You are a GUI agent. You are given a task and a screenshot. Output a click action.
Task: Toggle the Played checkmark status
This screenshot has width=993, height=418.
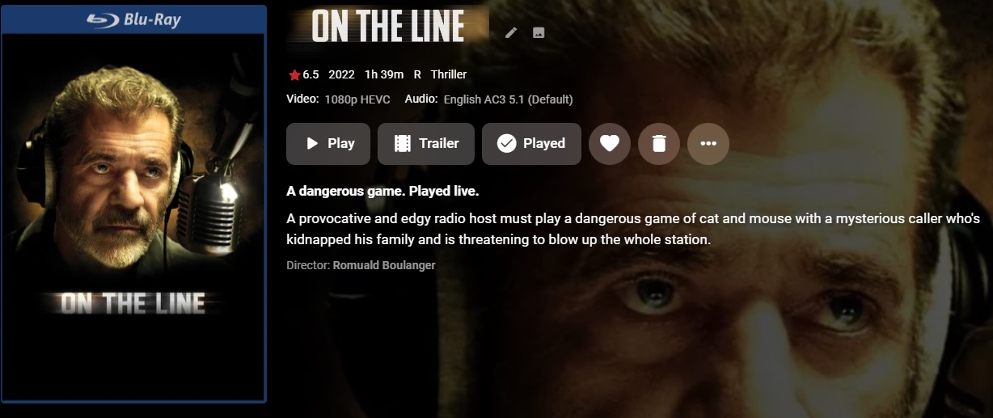coord(531,144)
